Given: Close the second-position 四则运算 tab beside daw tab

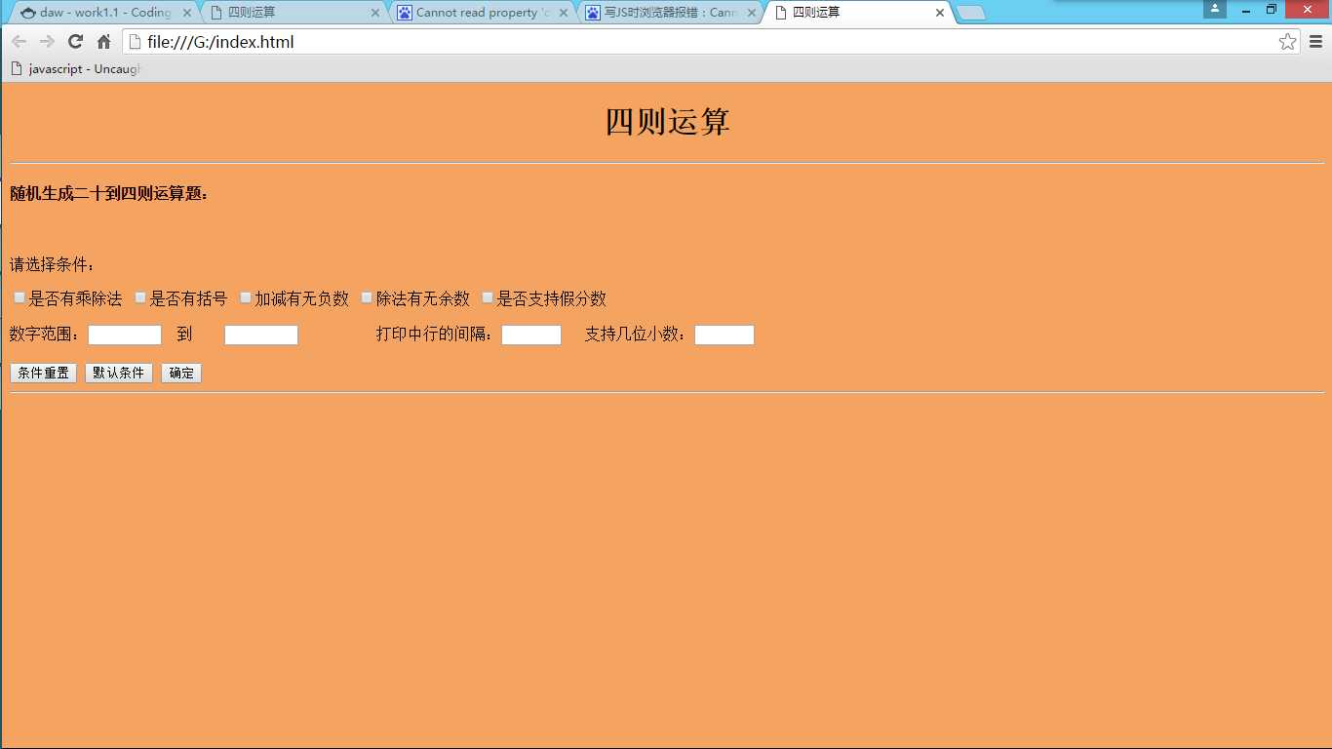Looking at the screenshot, I should [375, 13].
